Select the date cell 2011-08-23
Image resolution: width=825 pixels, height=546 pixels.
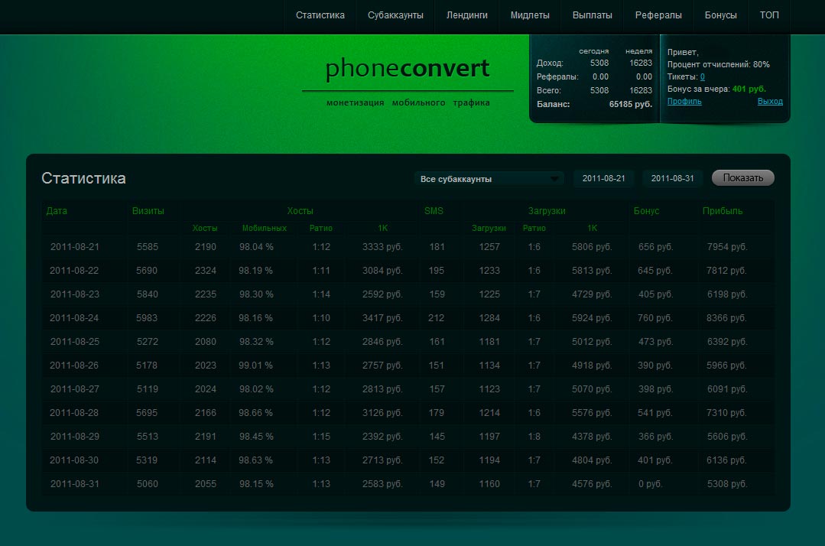pos(75,294)
